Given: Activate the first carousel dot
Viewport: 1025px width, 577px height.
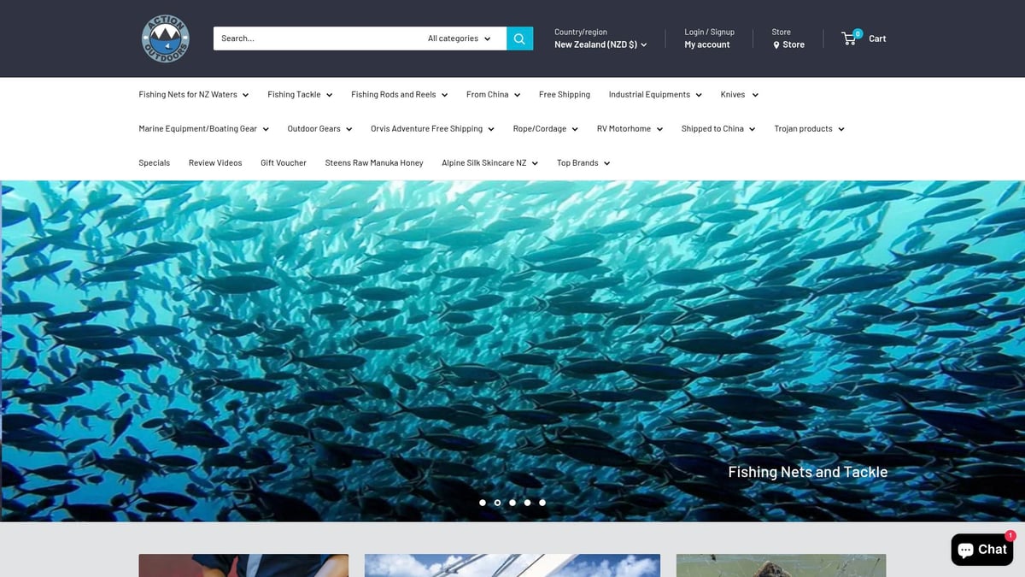Looking at the screenshot, I should coord(483,503).
